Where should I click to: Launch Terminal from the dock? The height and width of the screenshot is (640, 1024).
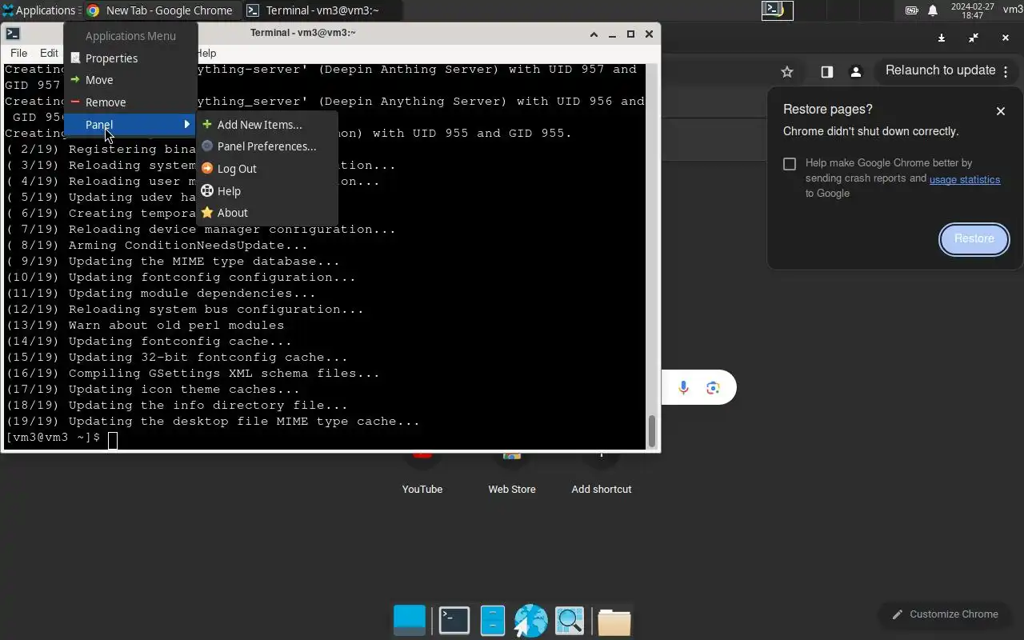[x=454, y=621]
